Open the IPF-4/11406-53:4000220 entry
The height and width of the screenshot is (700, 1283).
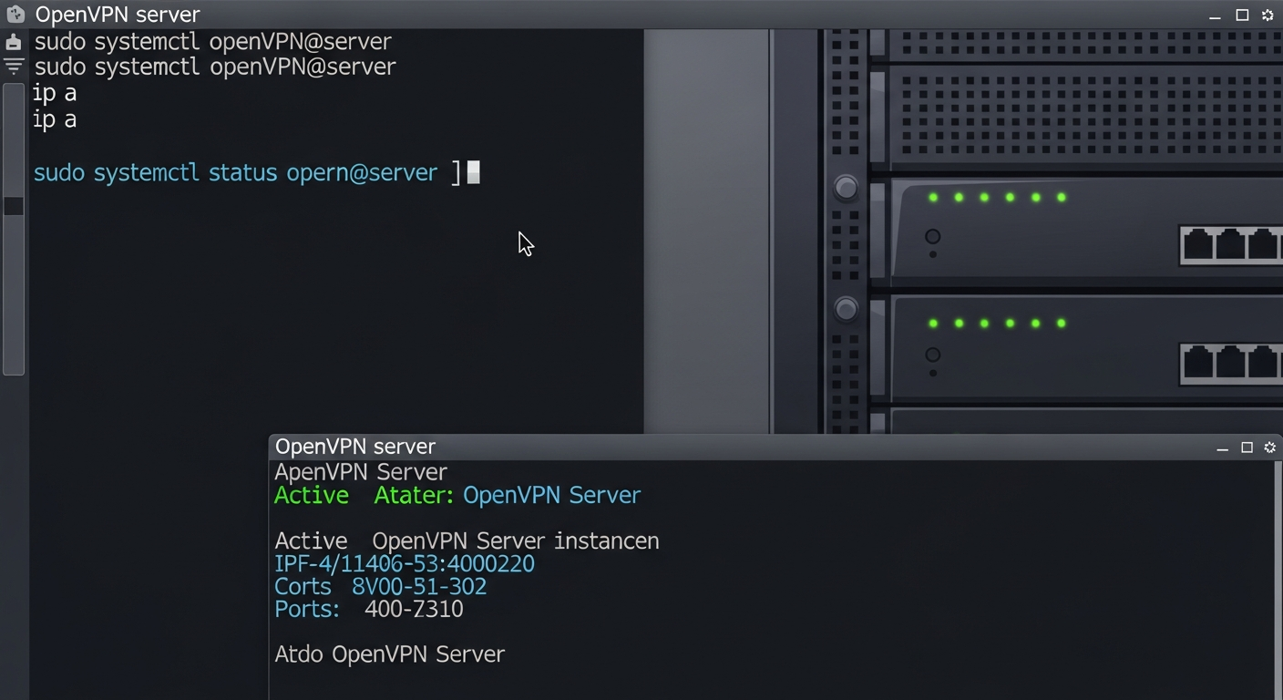coord(404,563)
